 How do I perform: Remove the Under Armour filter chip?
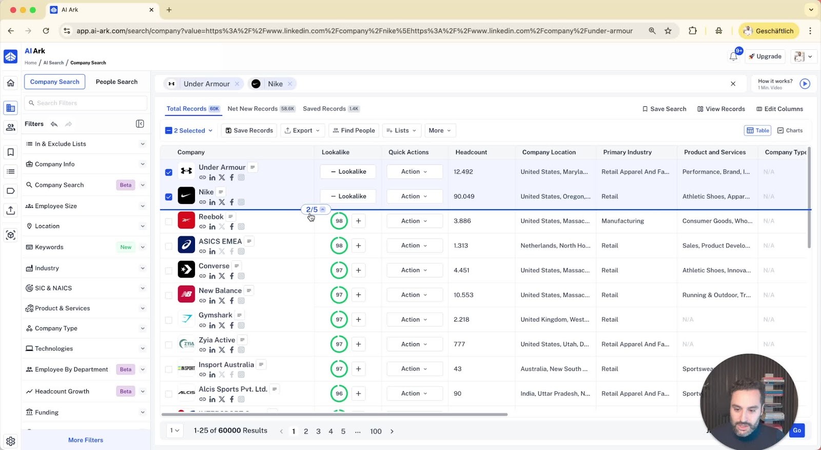237,84
